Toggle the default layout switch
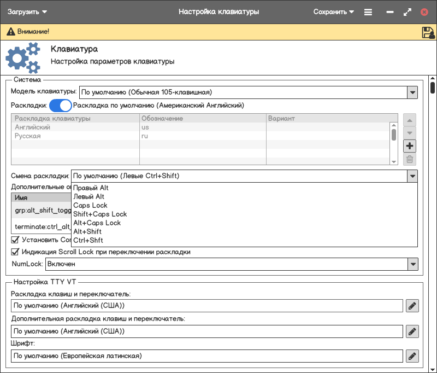Screen dimensions: 437x373 pos(61,105)
